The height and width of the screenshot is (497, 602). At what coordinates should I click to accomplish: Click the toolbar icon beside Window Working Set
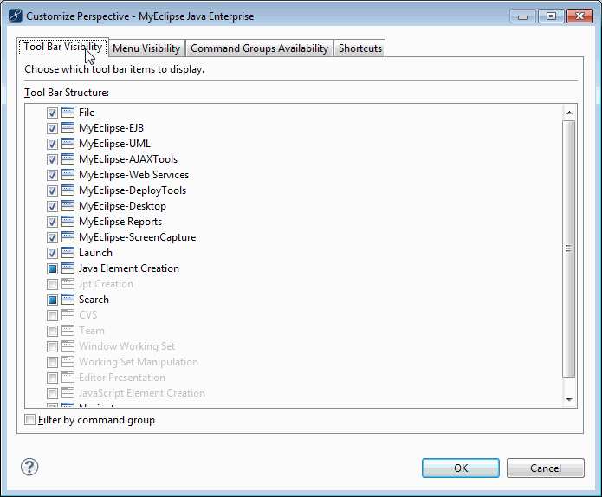[68, 346]
